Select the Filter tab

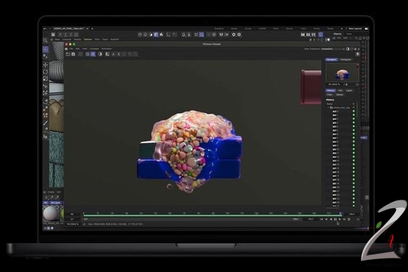(x=330, y=95)
